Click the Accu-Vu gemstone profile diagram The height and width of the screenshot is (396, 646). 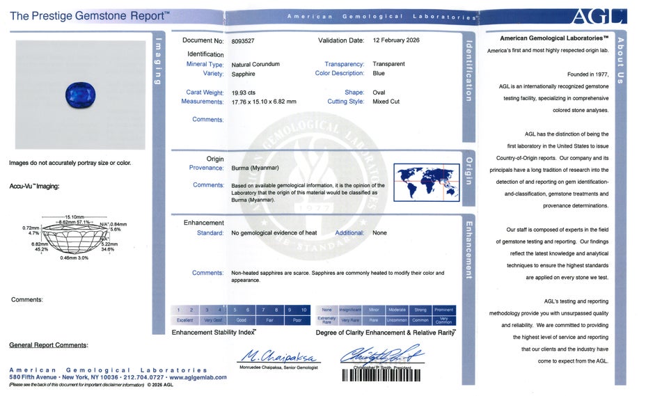point(70,238)
